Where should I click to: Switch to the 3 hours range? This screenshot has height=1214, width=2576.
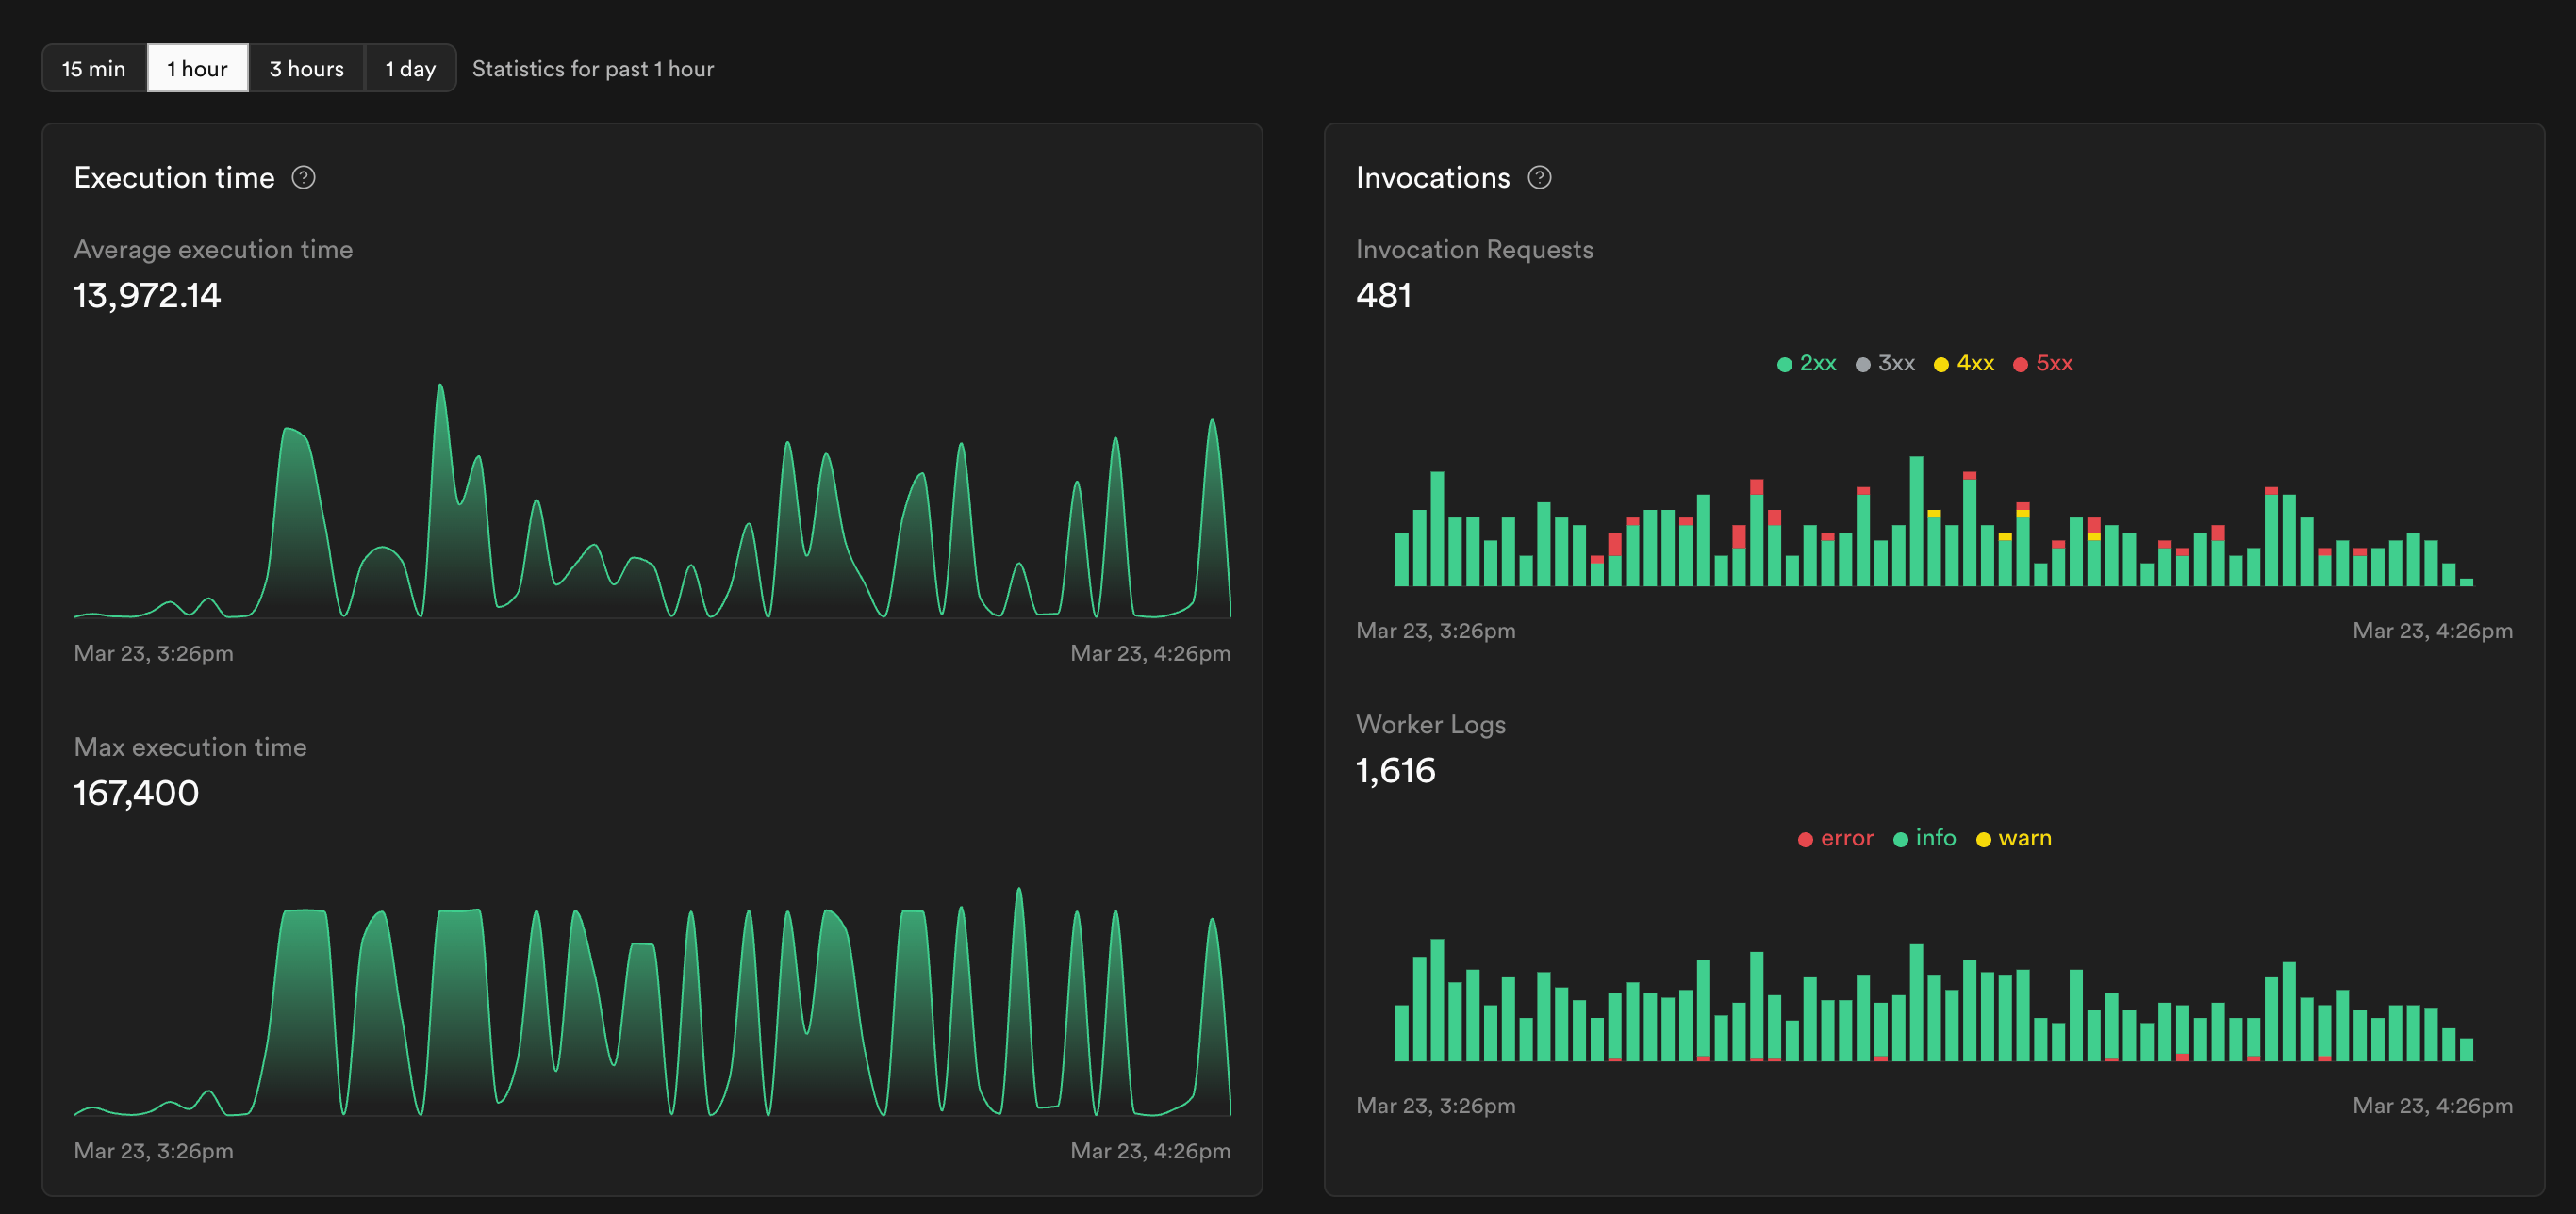[x=306, y=69]
